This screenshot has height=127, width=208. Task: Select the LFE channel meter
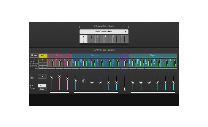[124, 63]
